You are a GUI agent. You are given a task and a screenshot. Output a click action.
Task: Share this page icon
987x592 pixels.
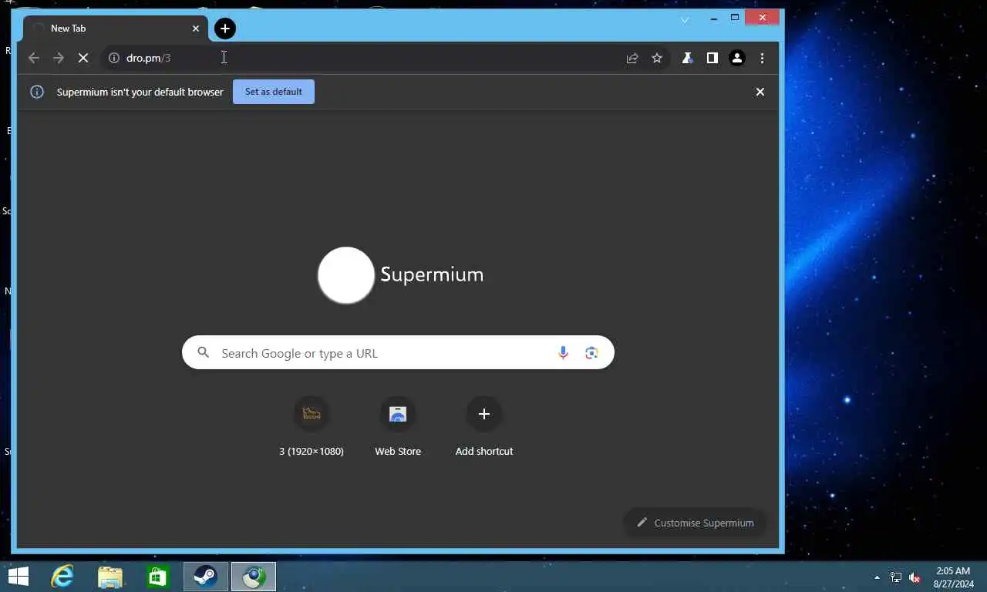click(x=632, y=58)
